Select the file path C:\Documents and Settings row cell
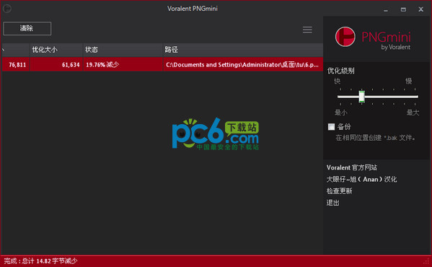432x267 pixels. click(x=243, y=64)
